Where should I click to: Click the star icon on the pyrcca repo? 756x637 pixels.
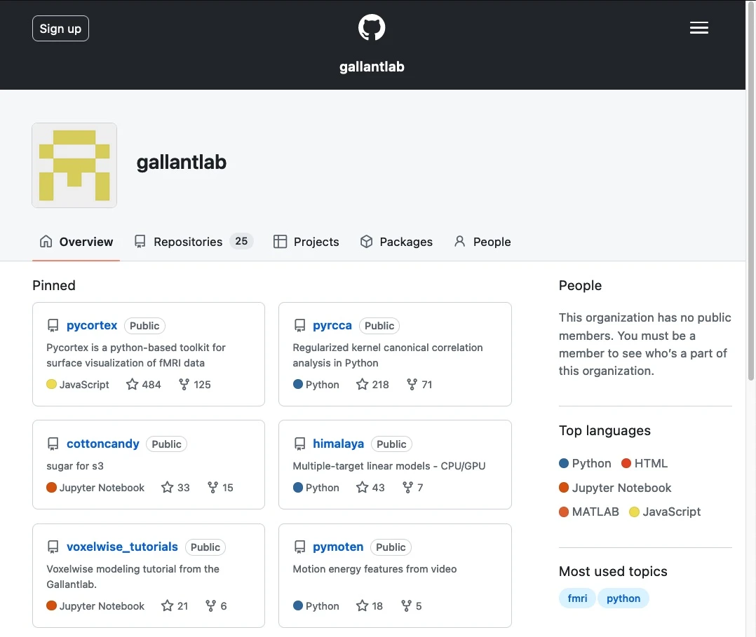361,384
